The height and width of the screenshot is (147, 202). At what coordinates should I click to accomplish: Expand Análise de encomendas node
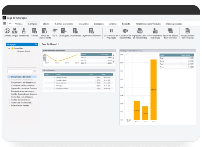(9, 103)
